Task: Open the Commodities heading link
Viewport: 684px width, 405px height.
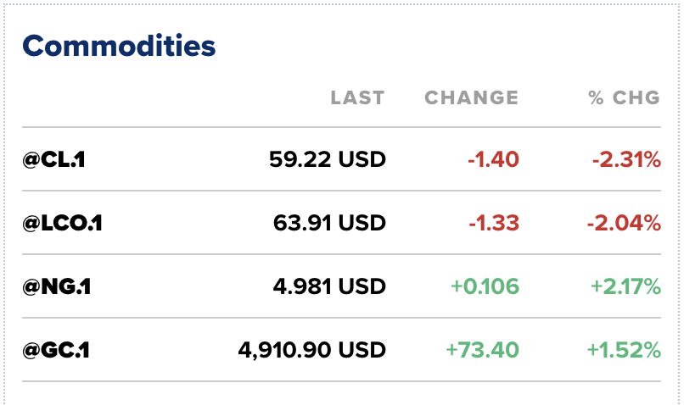Action: click(119, 45)
